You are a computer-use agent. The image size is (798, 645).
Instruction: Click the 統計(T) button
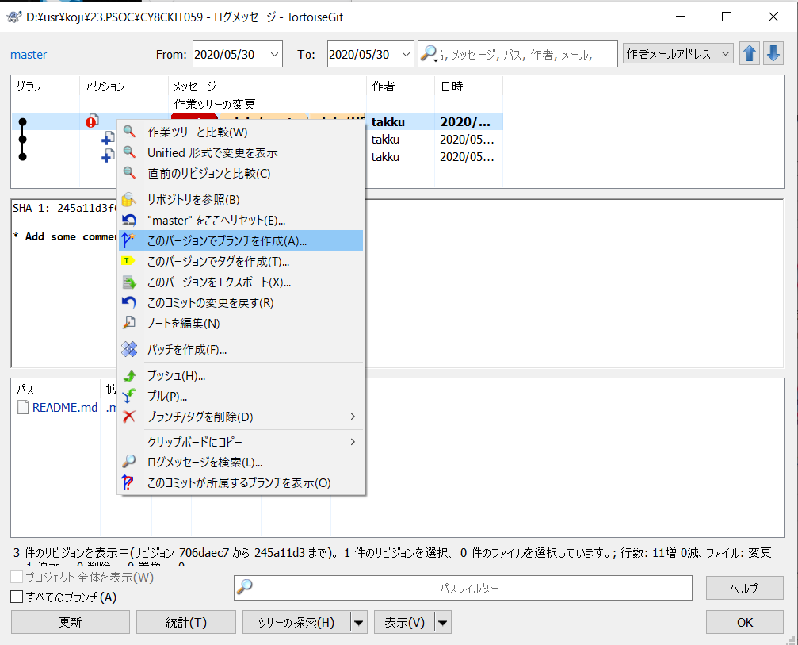coord(186,623)
